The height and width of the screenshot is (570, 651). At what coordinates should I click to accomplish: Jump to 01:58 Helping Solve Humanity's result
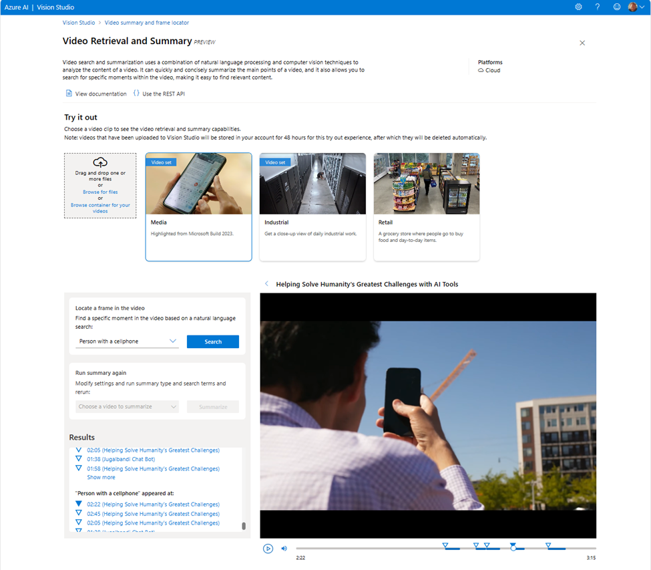click(153, 468)
